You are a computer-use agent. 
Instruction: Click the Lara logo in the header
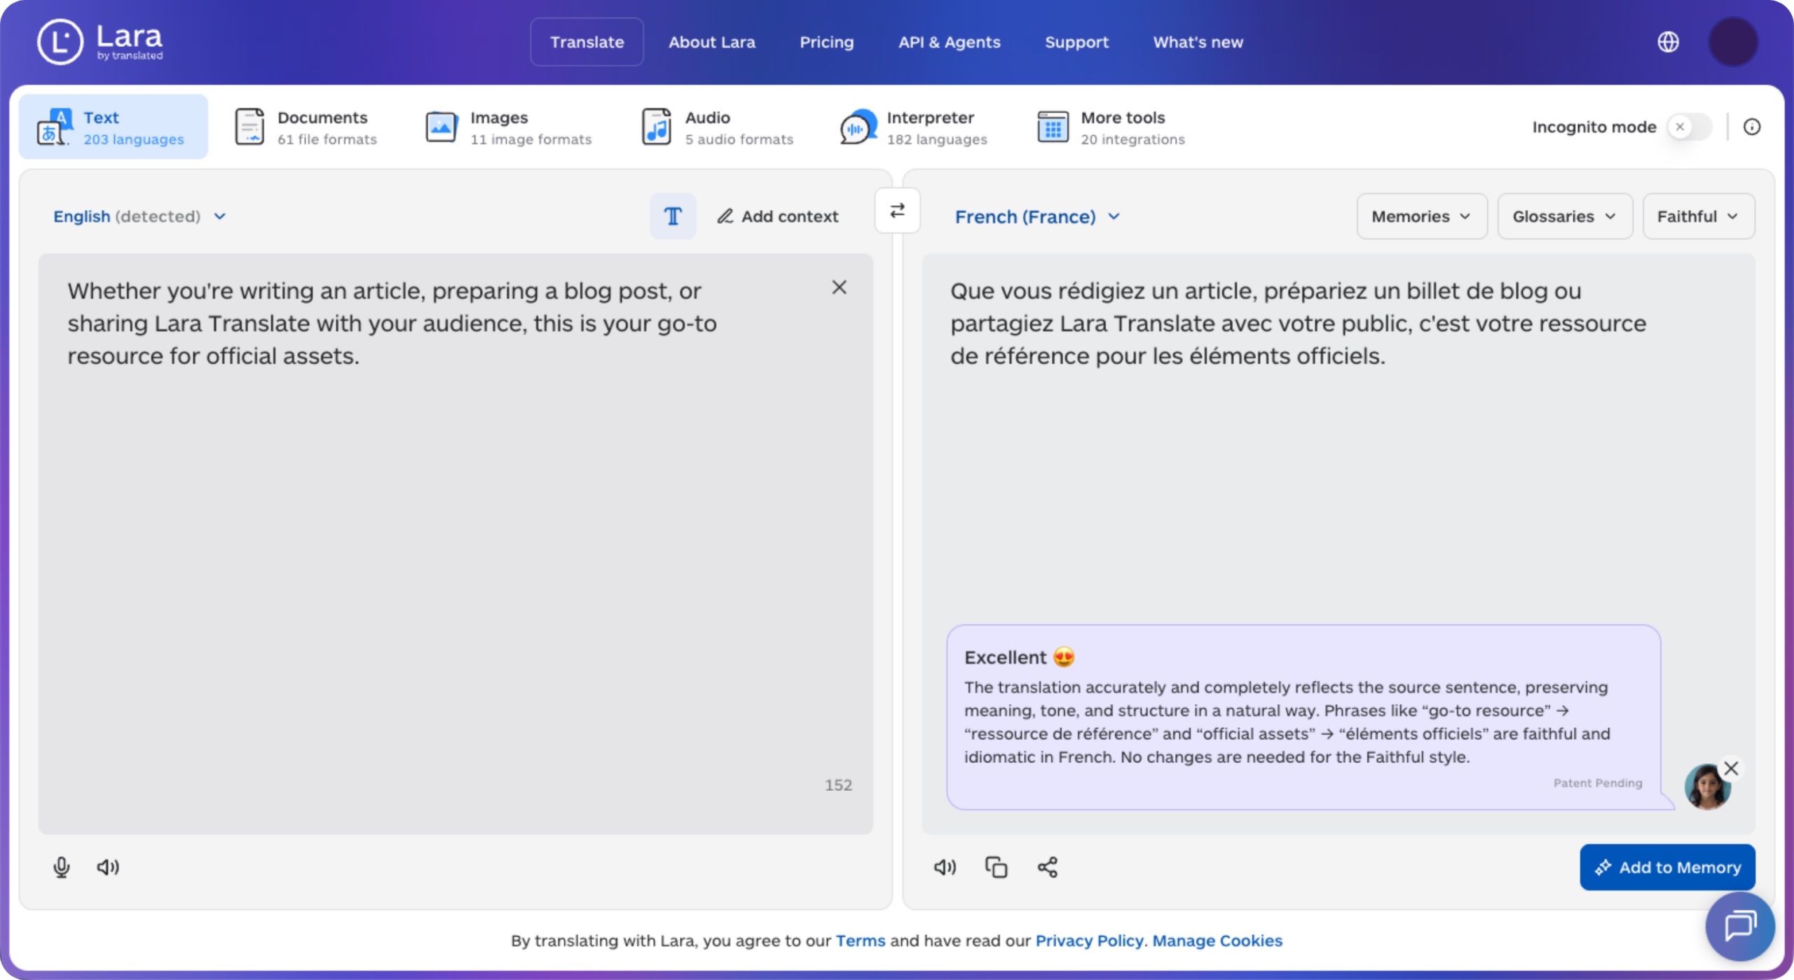(100, 42)
